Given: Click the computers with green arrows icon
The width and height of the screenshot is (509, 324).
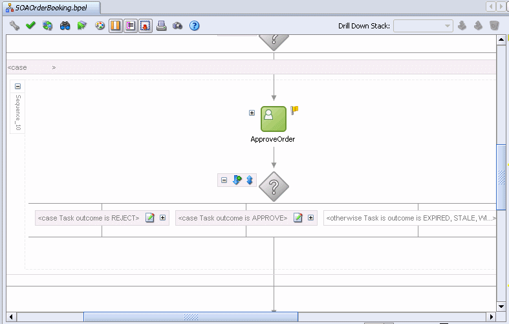Looking at the screenshot, I should click(x=47, y=26).
